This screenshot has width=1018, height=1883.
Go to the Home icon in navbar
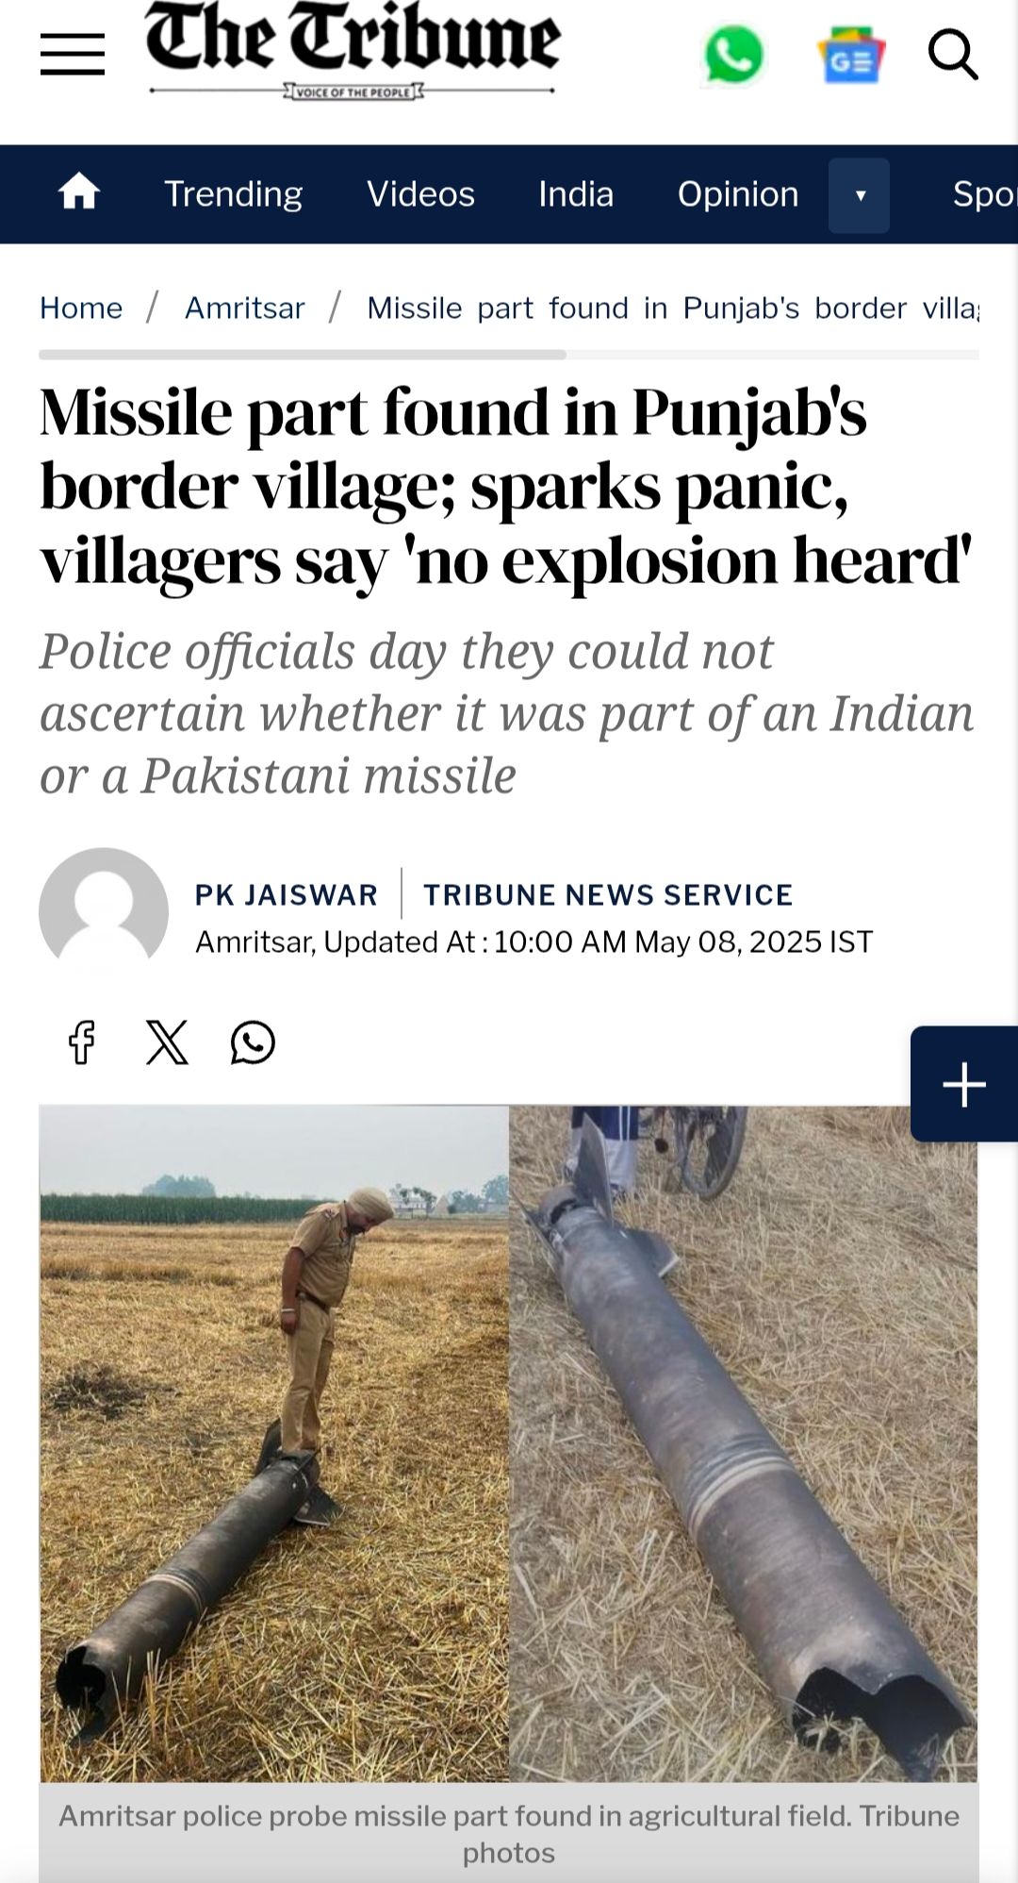(79, 193)
